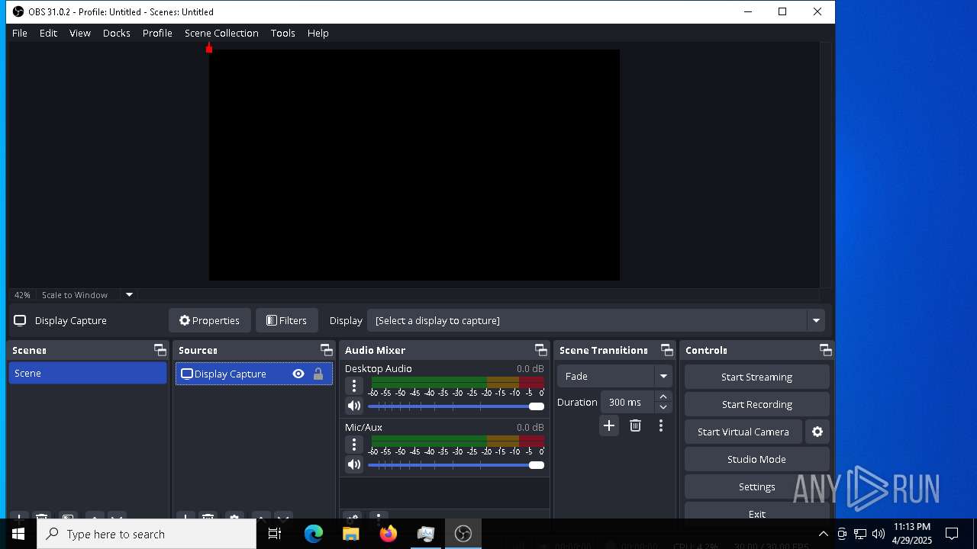Hide the Display Capture source

(x=298, y=374)
